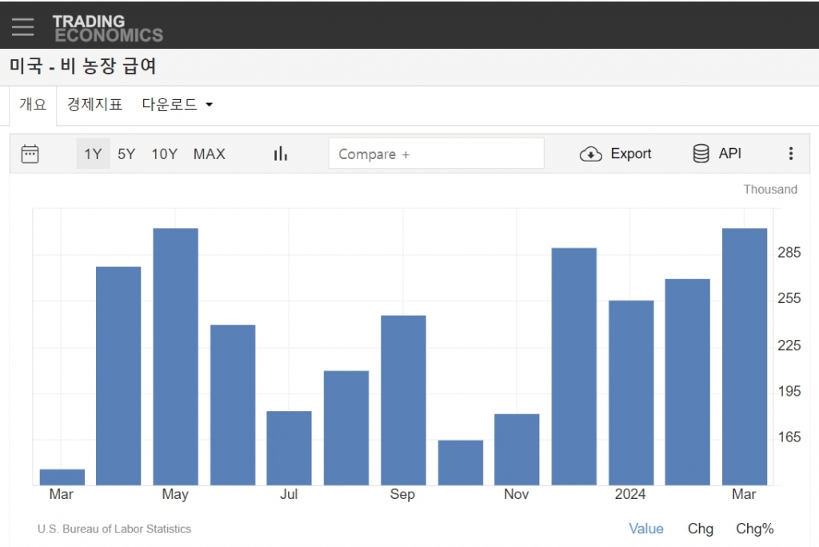819x547 pixels.
Task: Click the Sep bar in chart
Action: tap(403, 400)
